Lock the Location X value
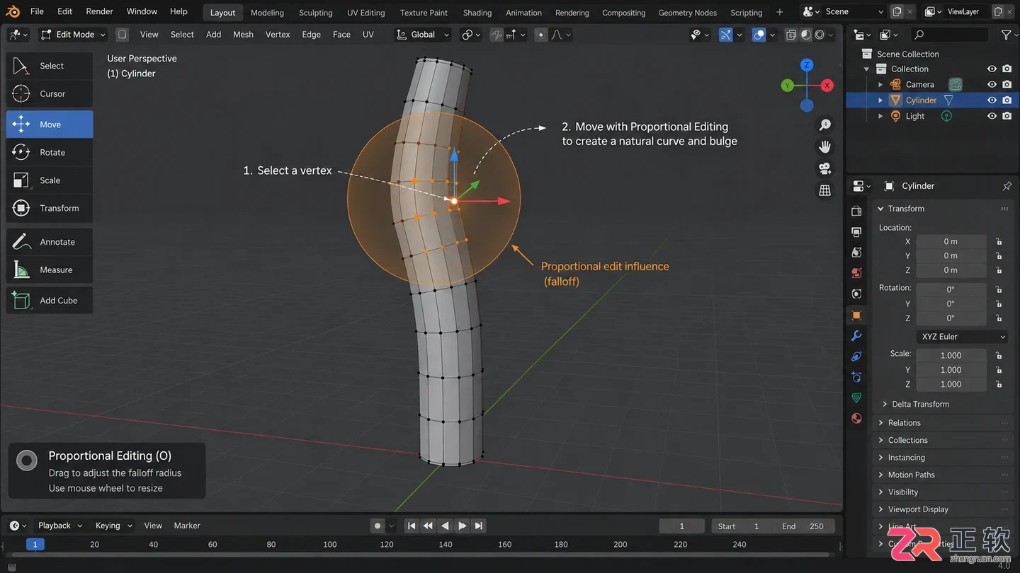The image size is (1020, 573). coord(999,241)
